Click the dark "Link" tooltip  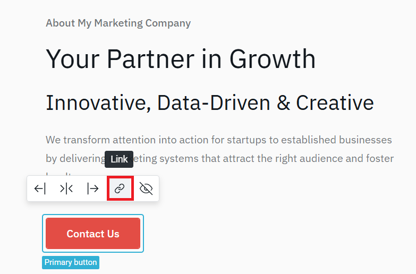click(119, 159)
